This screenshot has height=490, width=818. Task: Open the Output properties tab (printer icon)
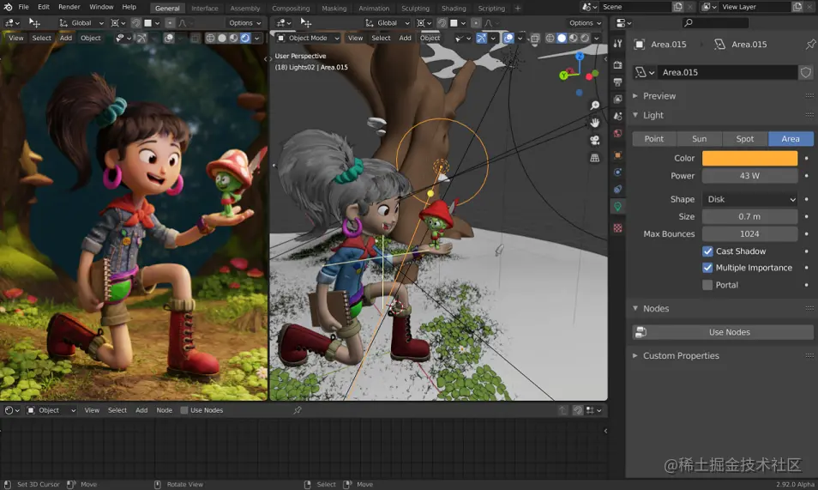point(617,82)
